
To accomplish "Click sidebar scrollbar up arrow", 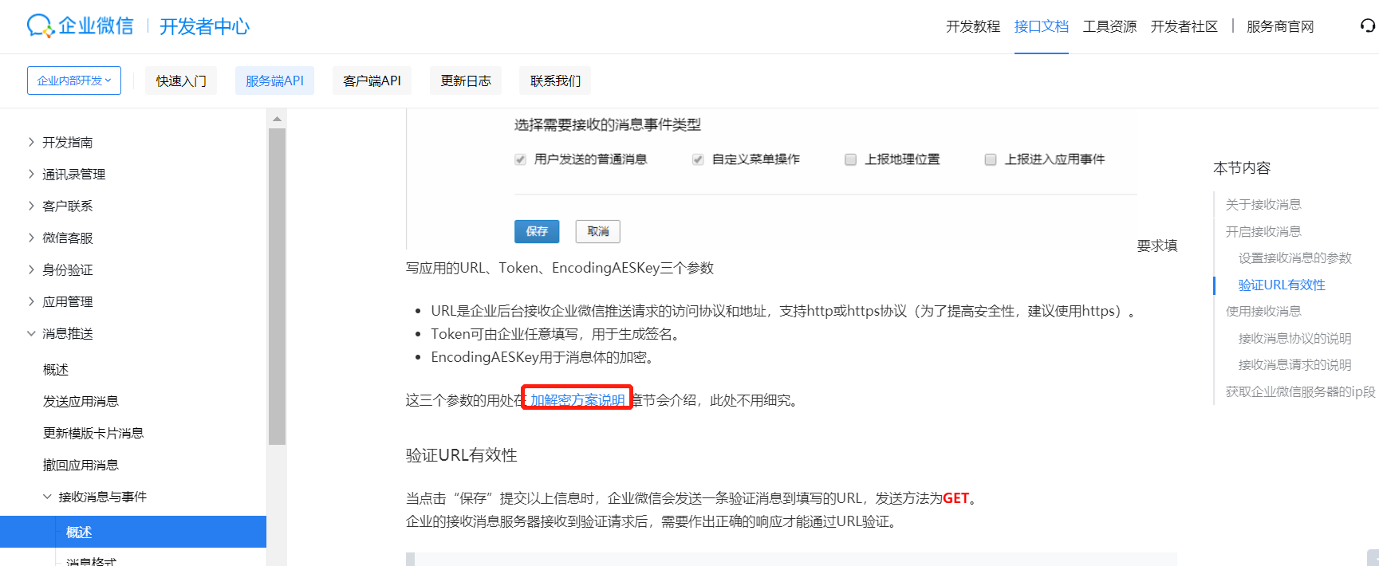I will [277, 119].
